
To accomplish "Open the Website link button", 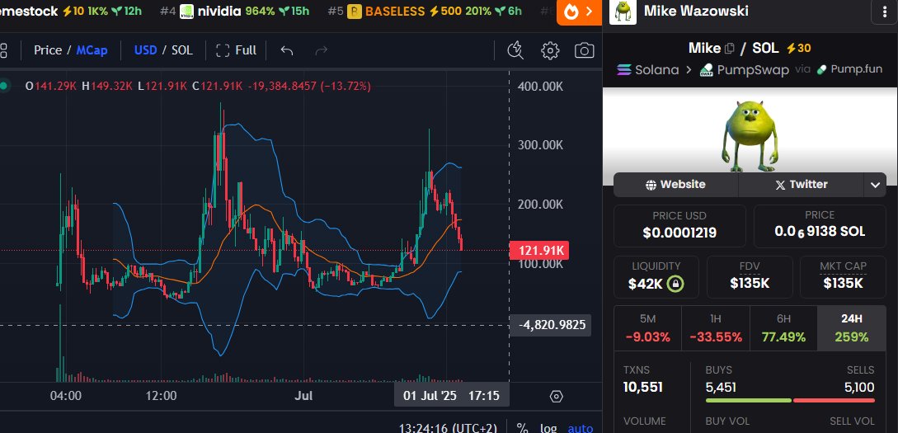I will point(676,185).
